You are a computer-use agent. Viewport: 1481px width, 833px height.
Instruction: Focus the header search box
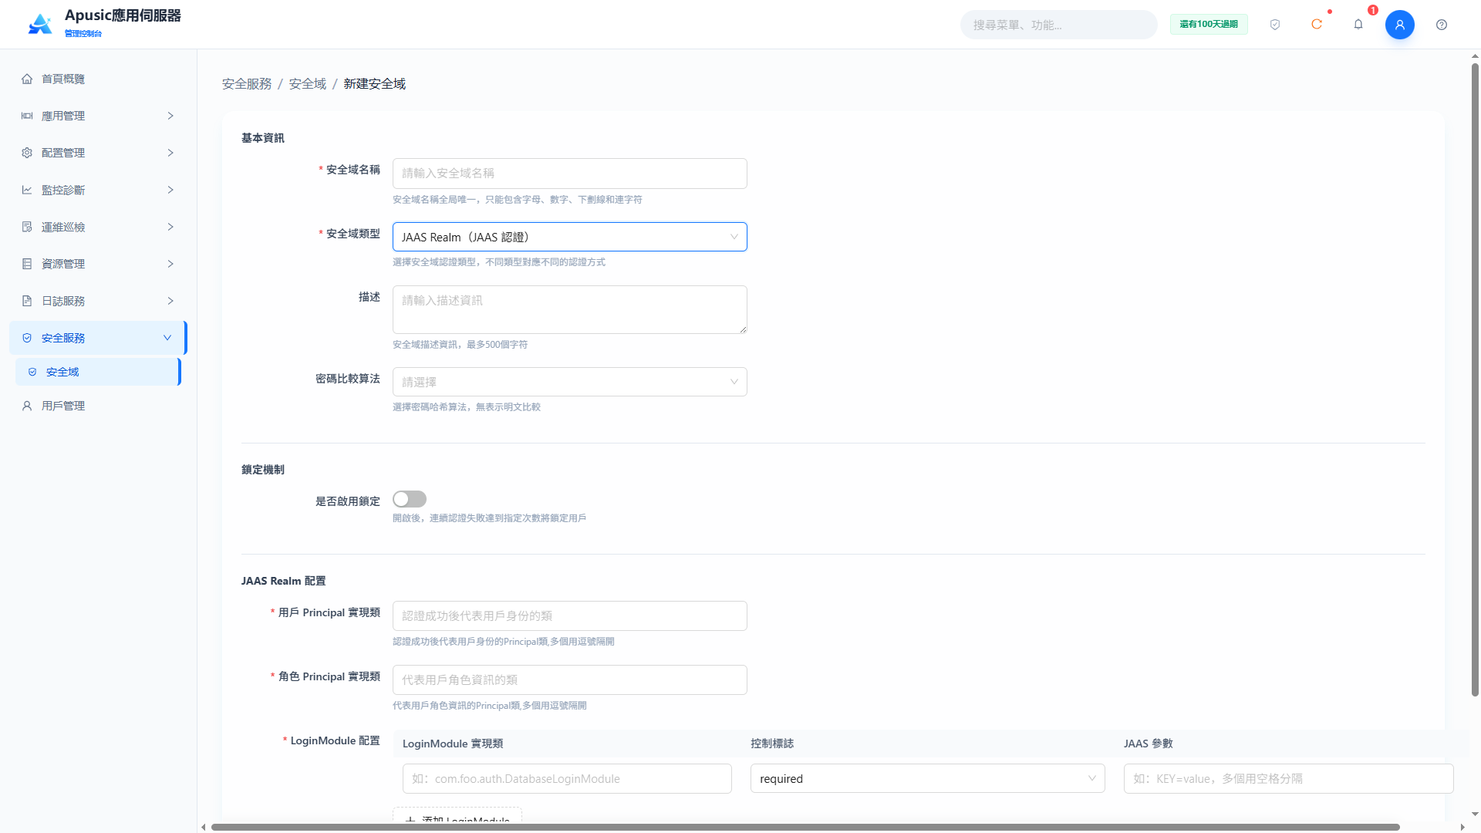pos(1059,25)
